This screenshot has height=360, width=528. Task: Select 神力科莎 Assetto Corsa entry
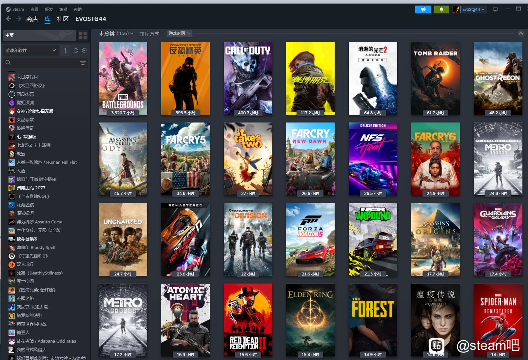pyautogui.click(x=39, y=222)
